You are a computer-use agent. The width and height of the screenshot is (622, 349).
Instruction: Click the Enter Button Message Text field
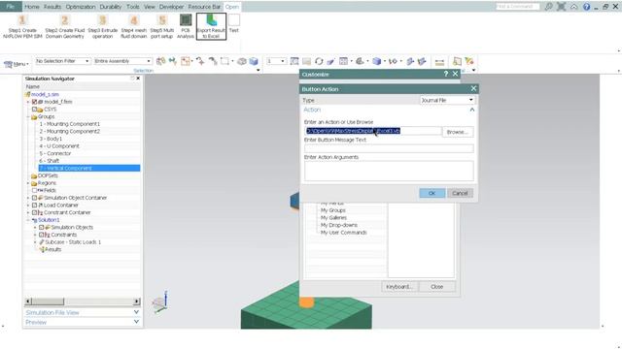[x=389, y=148]
